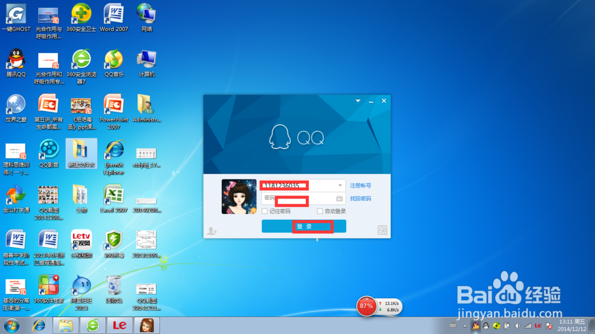595x334 pixels.
Task: Click the multi-account add user icon
Action: pyautogui.click(x=212, y=231)
